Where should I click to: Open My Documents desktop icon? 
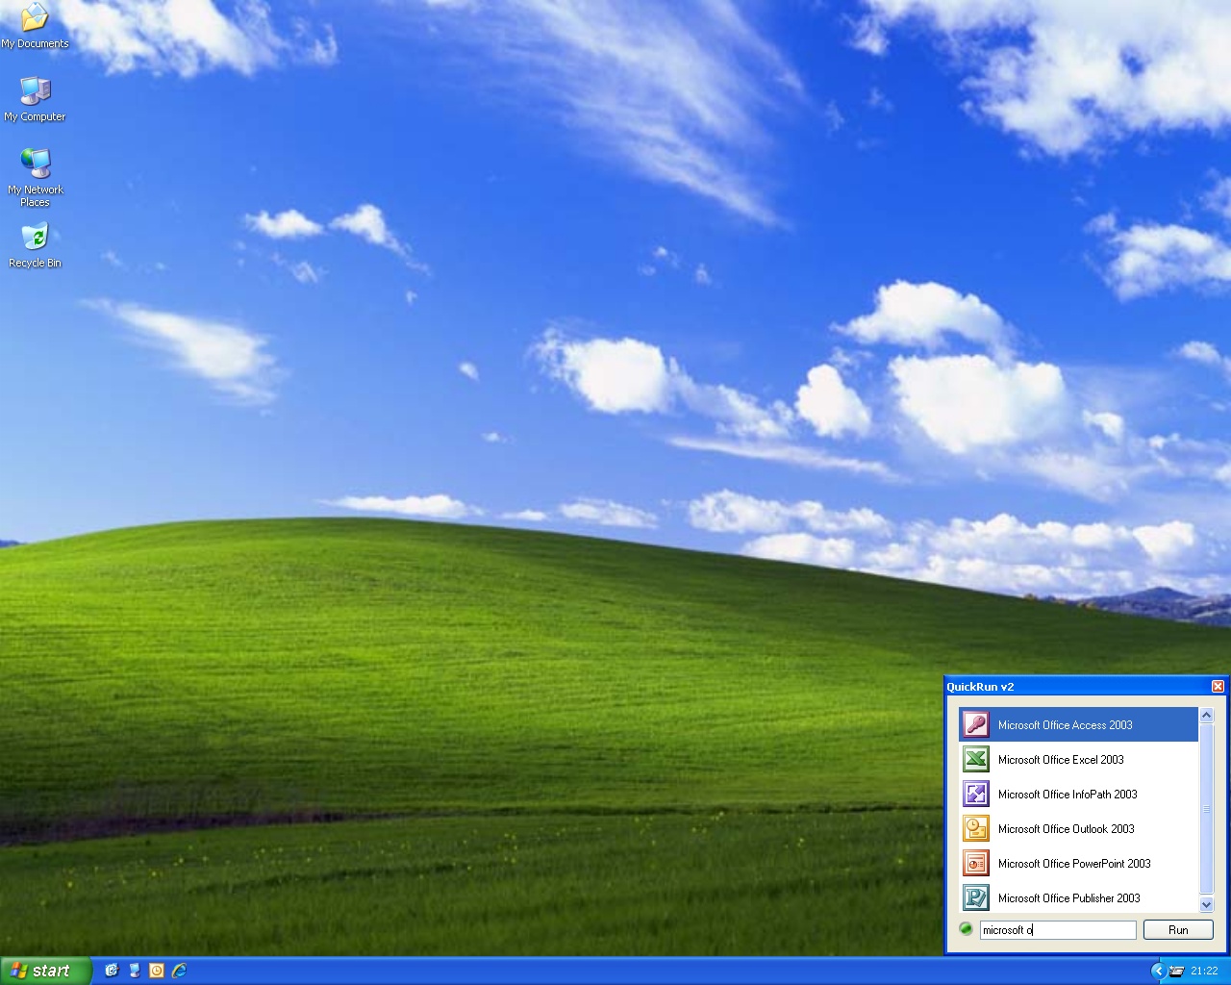(35, 26)
